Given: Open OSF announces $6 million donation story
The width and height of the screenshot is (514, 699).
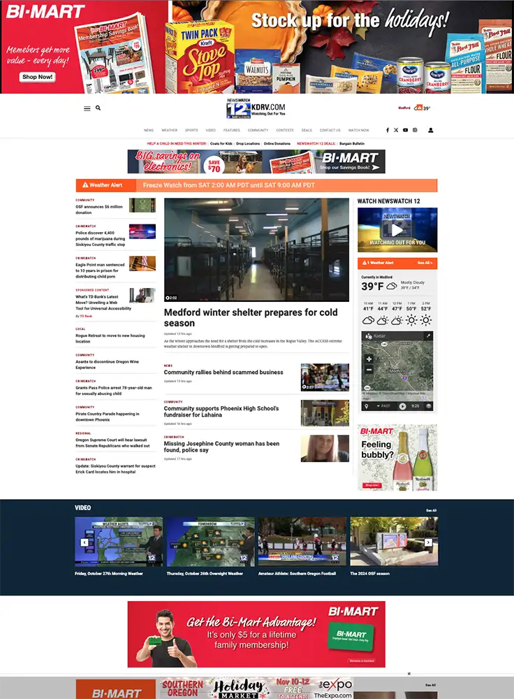Looking at the screenshot, I should pos(99,210).
